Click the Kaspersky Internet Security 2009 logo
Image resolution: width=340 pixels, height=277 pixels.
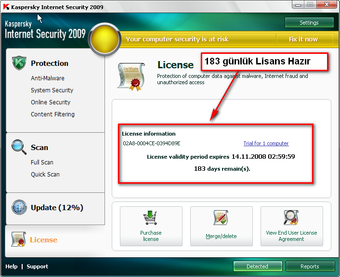[45, 30]
